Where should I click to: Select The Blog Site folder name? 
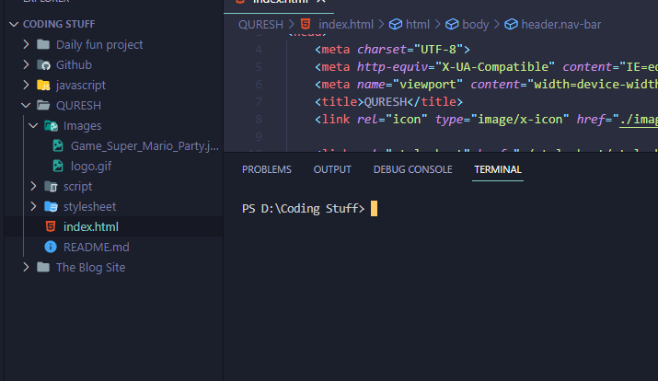click(x=90, y=267)
